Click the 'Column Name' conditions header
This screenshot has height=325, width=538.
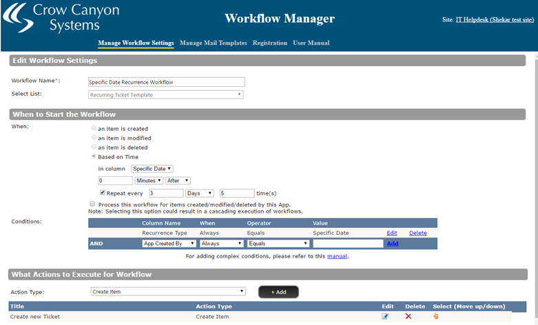click(x=161, y=223)
